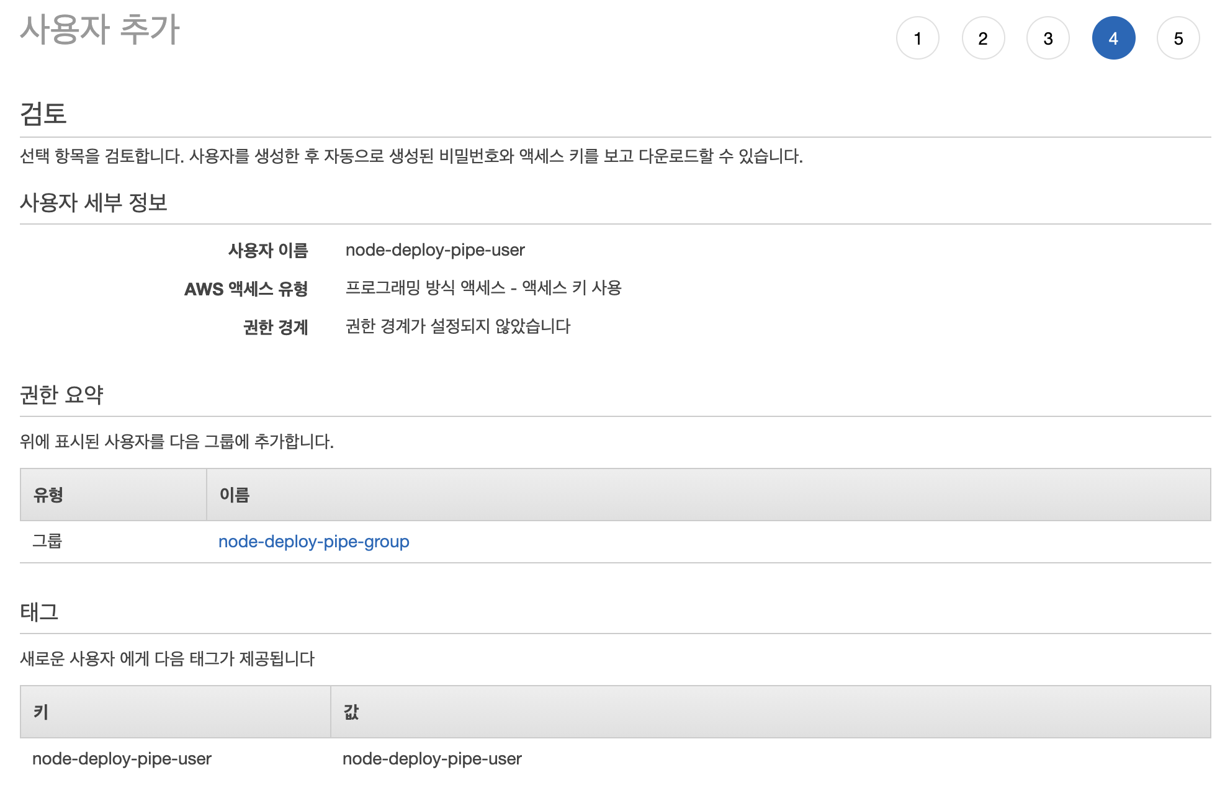The width and height of the screenshot is (1225, 793).
Task: Click the 사용자 추가 page title
Action: tap(99, 29)
